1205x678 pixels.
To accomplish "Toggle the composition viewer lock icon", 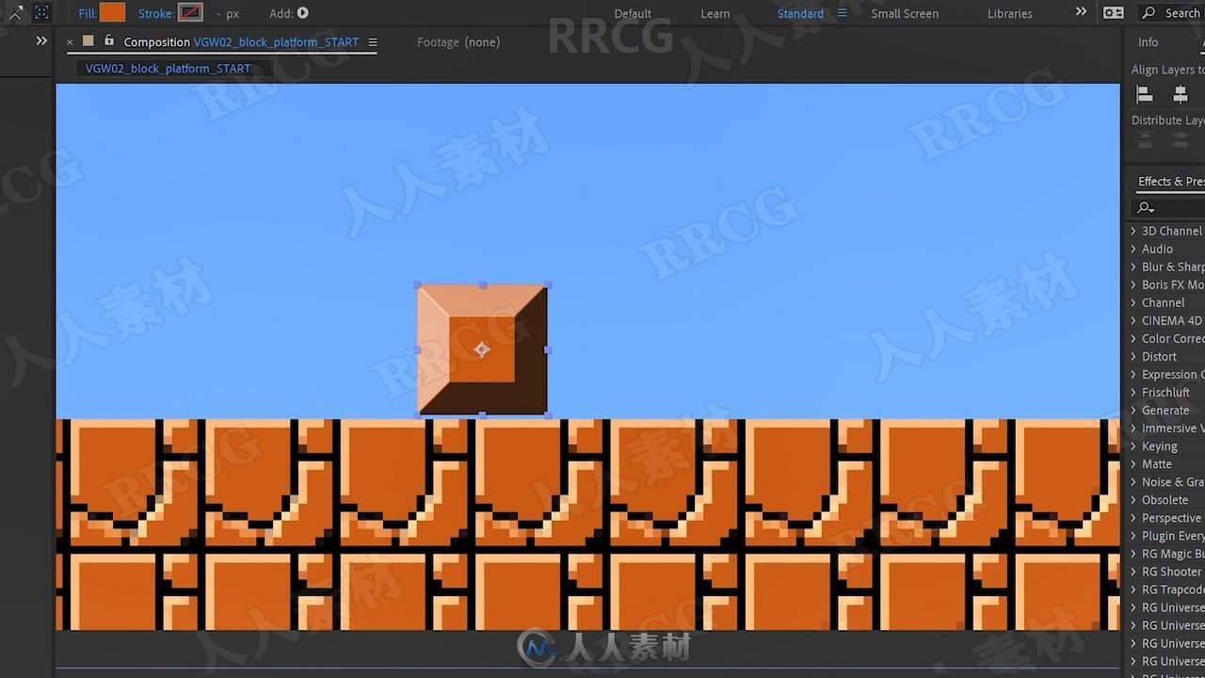I will [x=109, y=41].
